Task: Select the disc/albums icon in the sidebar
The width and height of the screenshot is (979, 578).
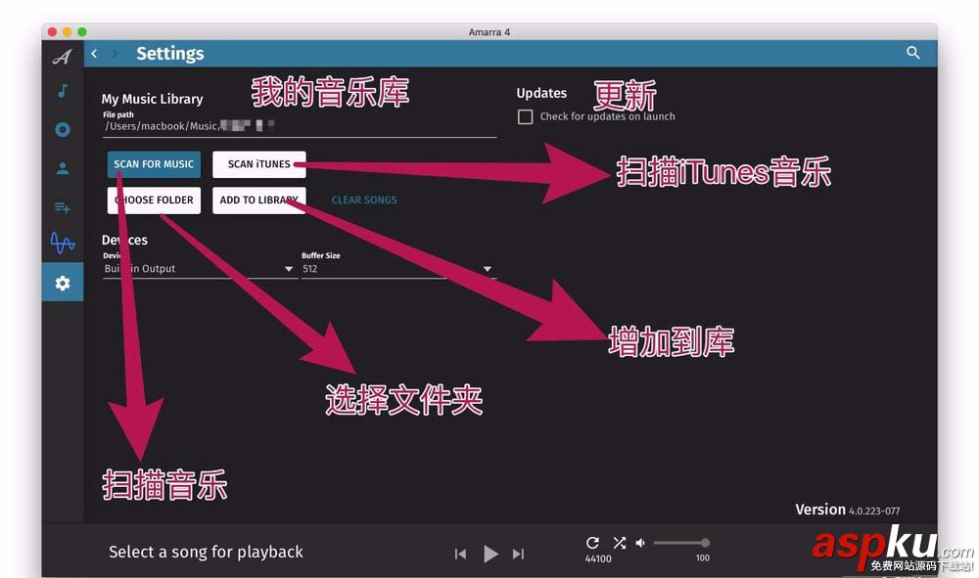Action: [x=62, y=129]
